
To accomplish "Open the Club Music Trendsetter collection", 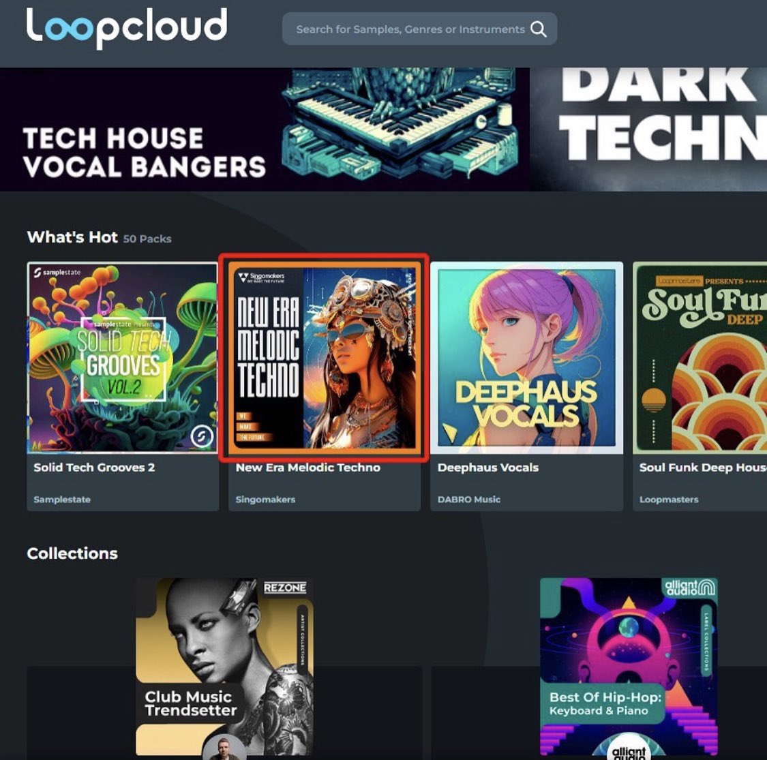I will 224,667.
